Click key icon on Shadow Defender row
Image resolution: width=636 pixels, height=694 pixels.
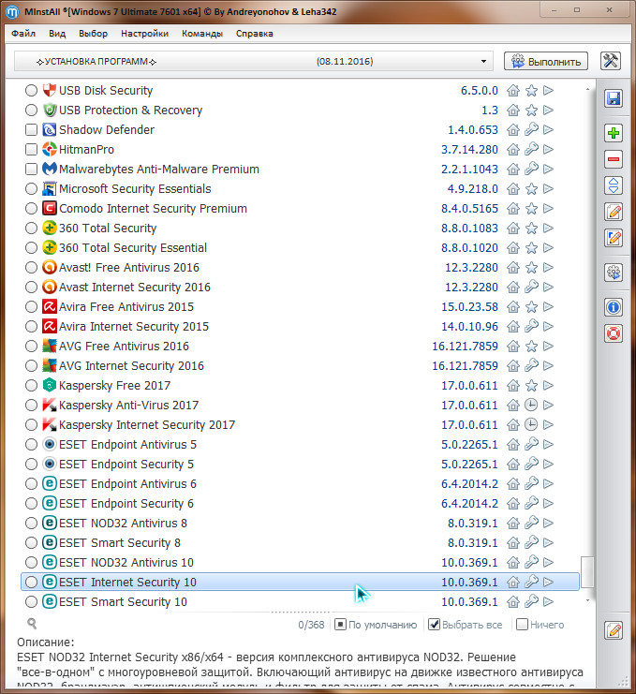tap(531, 129)
